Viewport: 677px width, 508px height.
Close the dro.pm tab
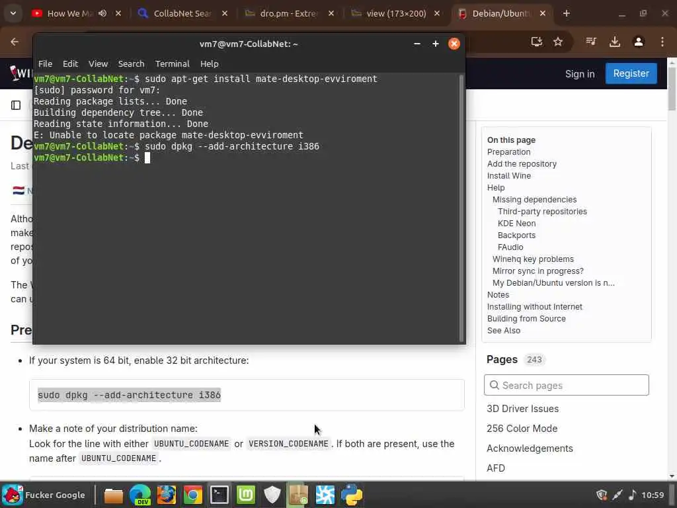[x=331, y=13]
